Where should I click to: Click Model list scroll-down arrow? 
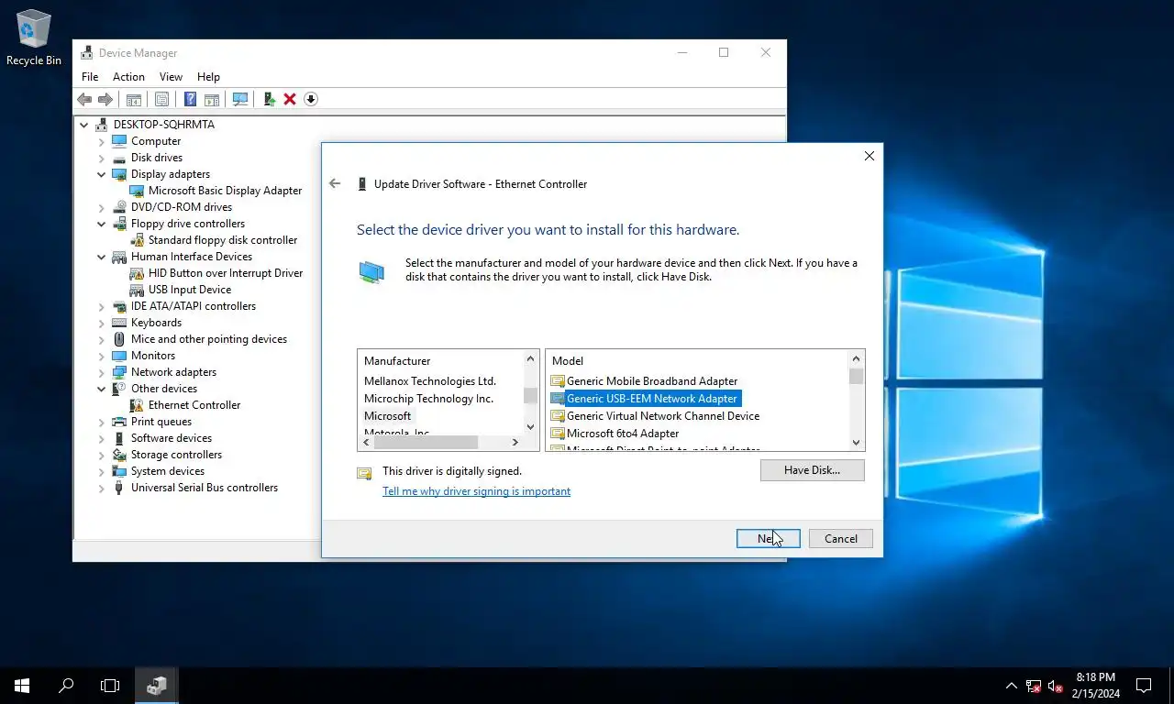[857, 442]
